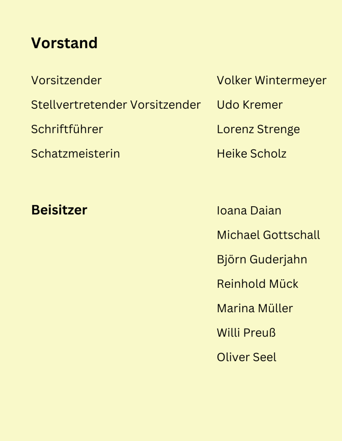Click the surname Gottschall

(x=291, y=235)
